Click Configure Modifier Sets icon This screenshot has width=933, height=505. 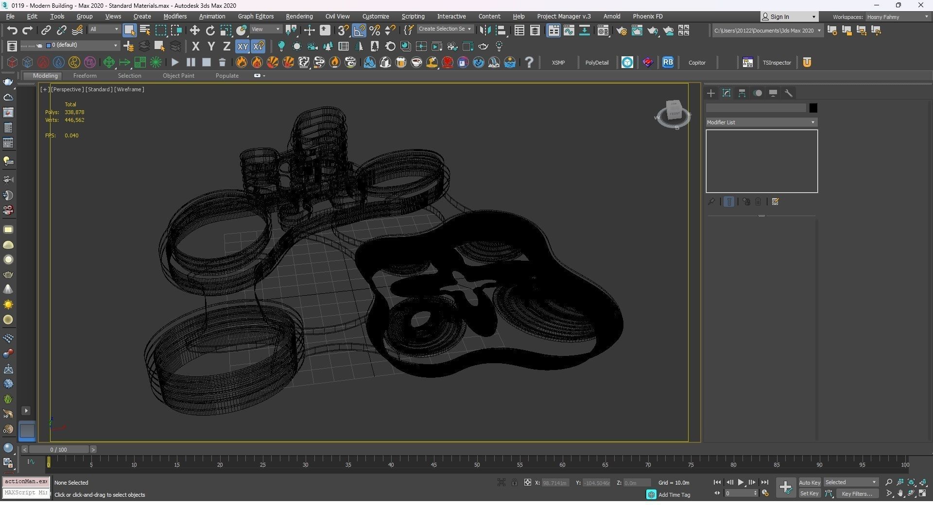tap(776, 202)
